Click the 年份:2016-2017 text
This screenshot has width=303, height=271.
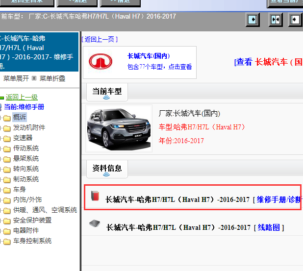pos(181,141)
